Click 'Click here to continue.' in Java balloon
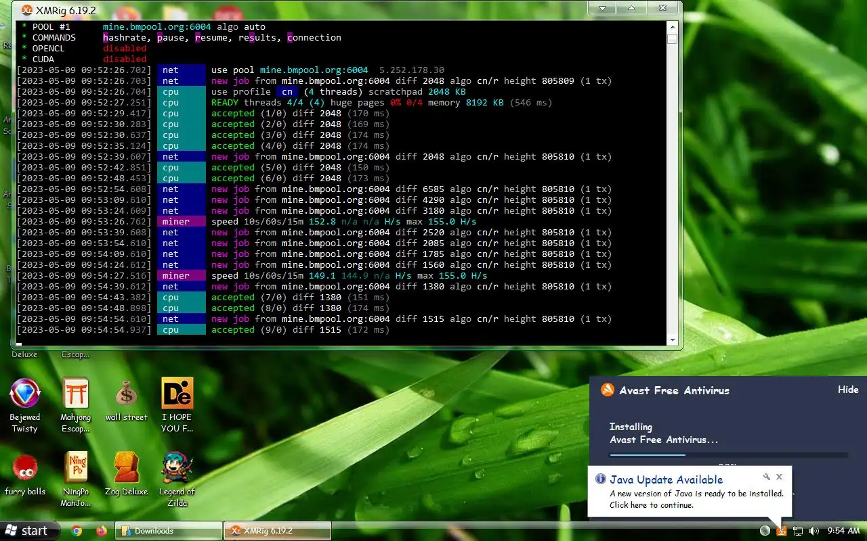 (652, 505)
